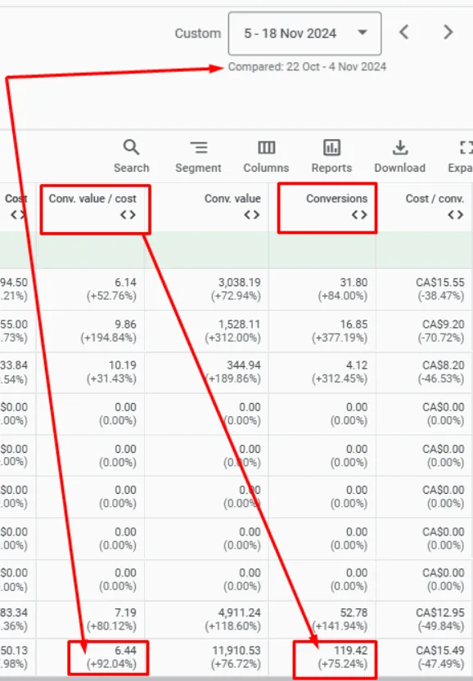Open the Segment options

(x=198, y=156)
